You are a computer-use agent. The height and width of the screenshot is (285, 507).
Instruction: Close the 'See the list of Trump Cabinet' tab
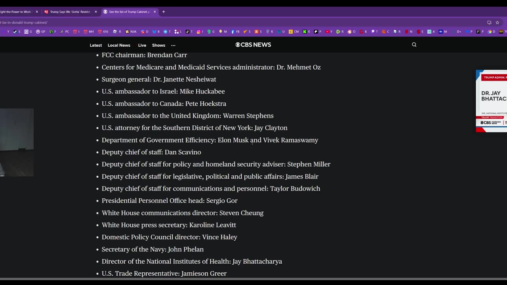[155, 12]
